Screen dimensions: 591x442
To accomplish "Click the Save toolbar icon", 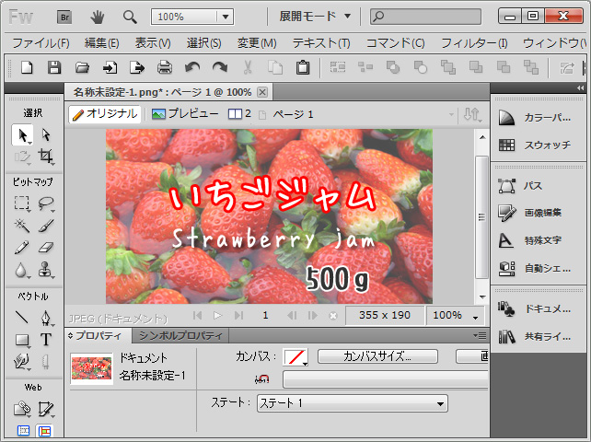I will coord(54,68).
